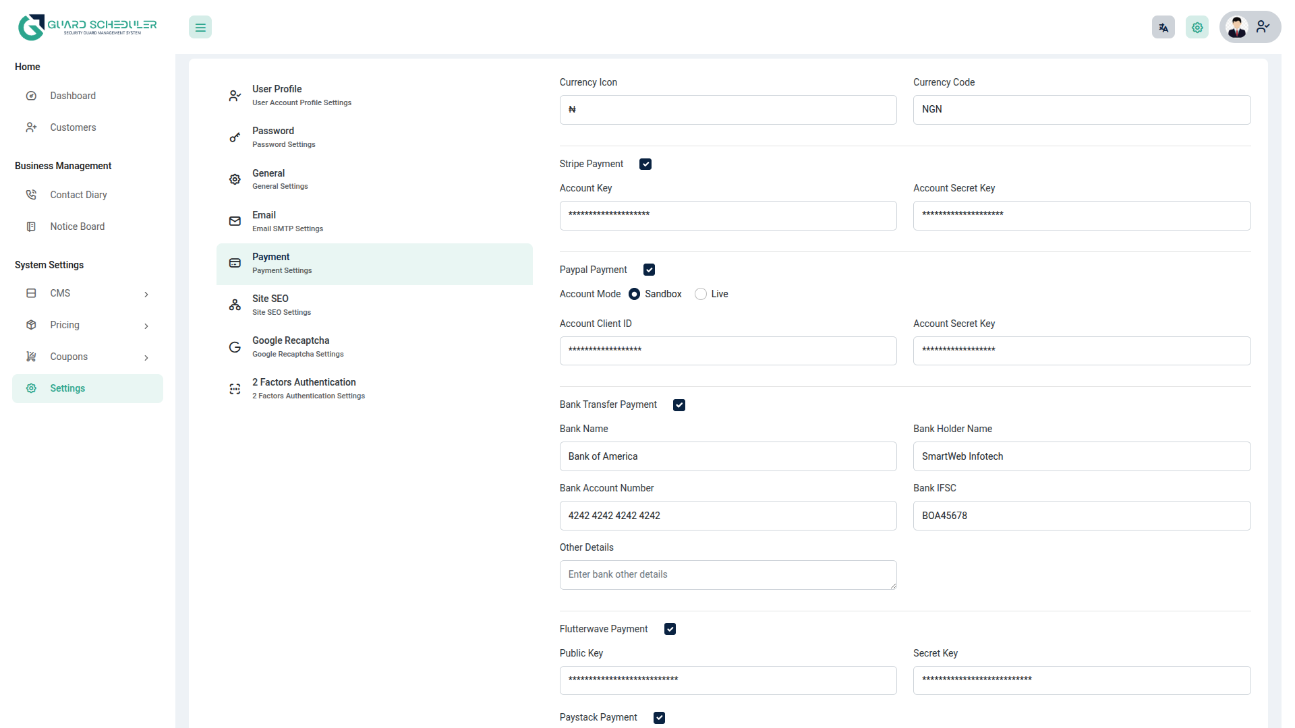This screenshot has height=728, width=1295.
Task: Go to Contact Diary page
Action: [78, 195]
